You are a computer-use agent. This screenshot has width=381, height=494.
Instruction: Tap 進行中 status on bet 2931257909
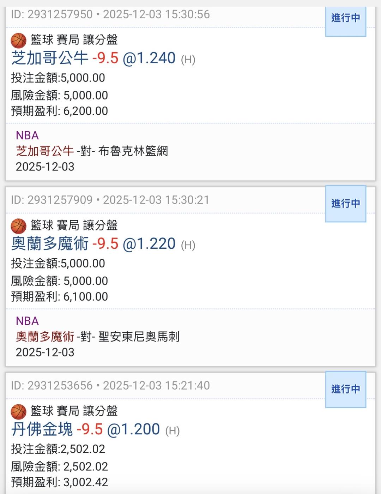pyautogui.click(x=345, y=204)
